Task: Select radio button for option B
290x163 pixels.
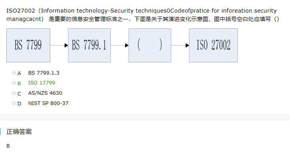Action: click(x=14, y=83)
